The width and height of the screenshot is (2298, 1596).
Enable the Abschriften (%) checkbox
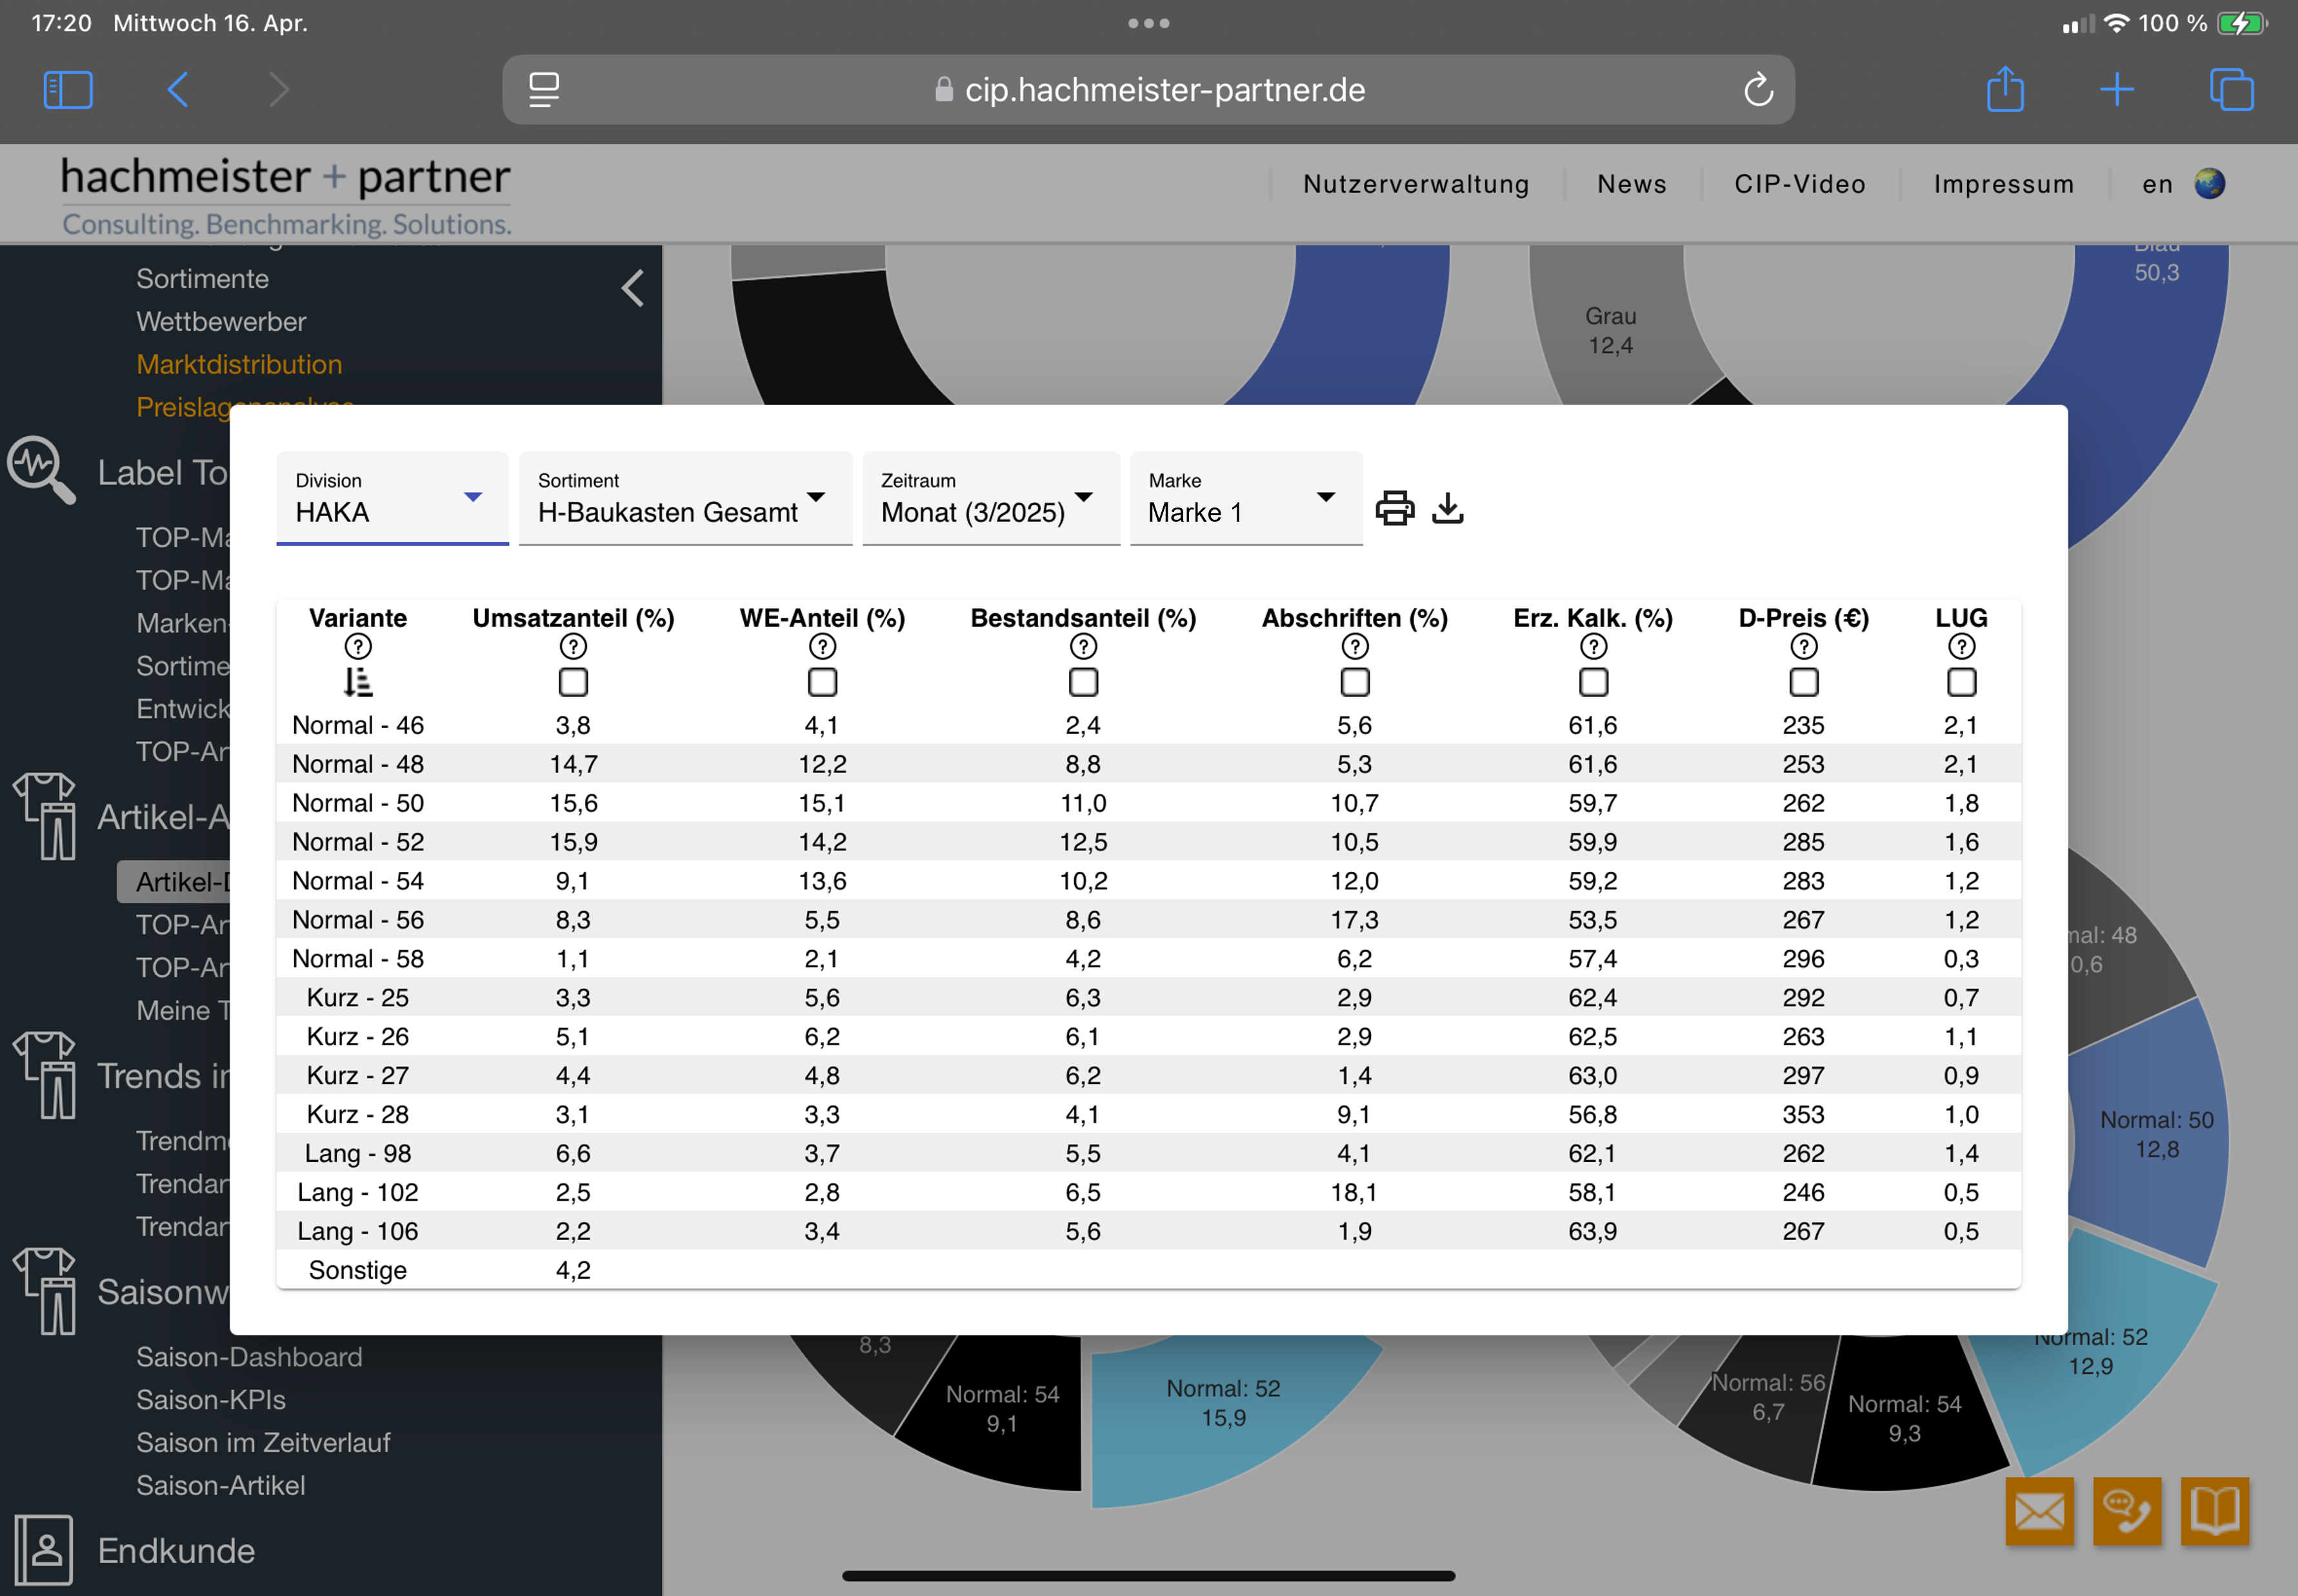(1355, 683)
